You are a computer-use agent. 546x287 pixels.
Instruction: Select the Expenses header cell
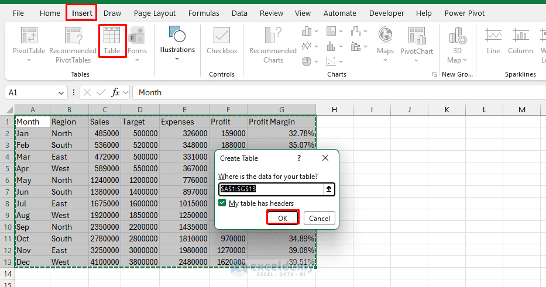click(184, 122)
